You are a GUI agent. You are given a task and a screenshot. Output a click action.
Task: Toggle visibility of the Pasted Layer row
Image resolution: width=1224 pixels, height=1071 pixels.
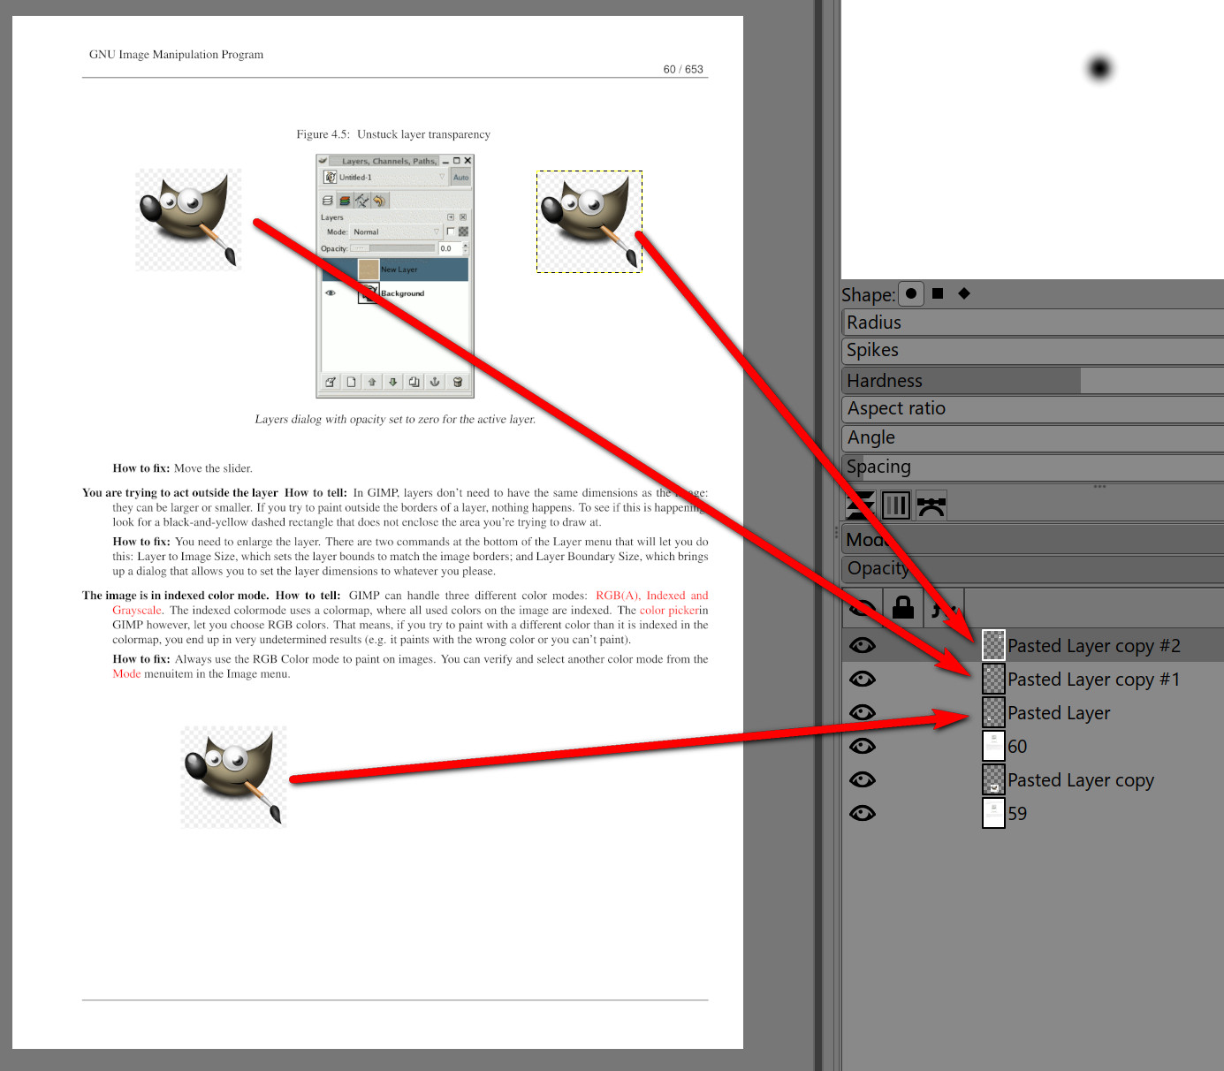tap(863, 713)
